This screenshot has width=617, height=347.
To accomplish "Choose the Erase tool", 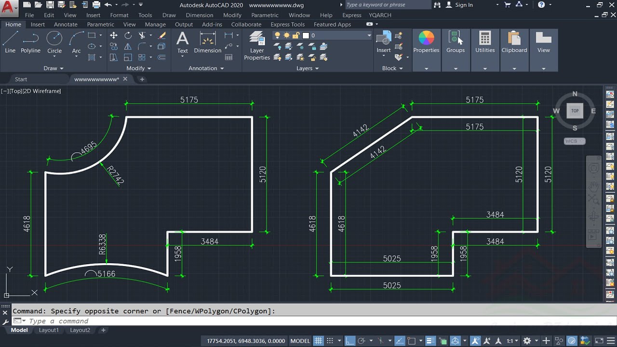I will tap(162, 36).
